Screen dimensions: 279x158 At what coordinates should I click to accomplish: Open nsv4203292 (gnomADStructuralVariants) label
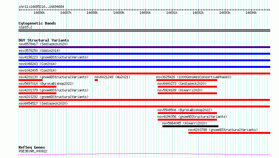click(54, 97)
